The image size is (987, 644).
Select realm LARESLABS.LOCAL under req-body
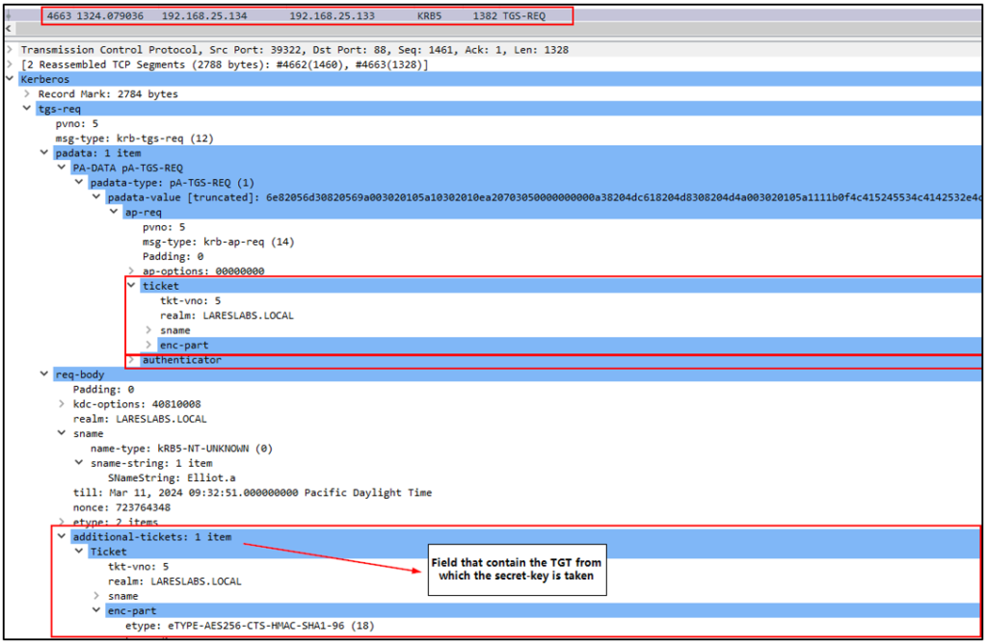[x=140, y=419]
